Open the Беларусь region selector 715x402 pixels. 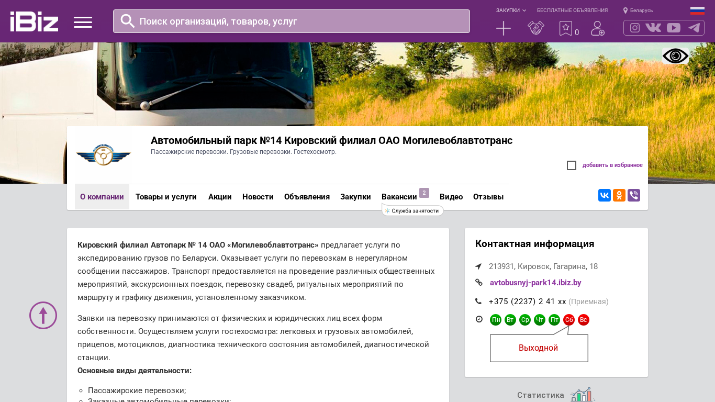click(638, 10)
